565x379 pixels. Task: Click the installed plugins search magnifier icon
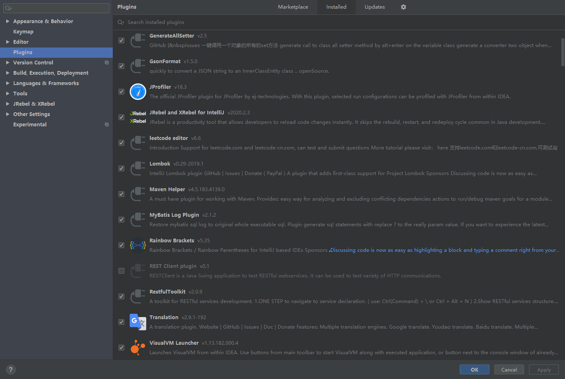[x=121, y=22]
